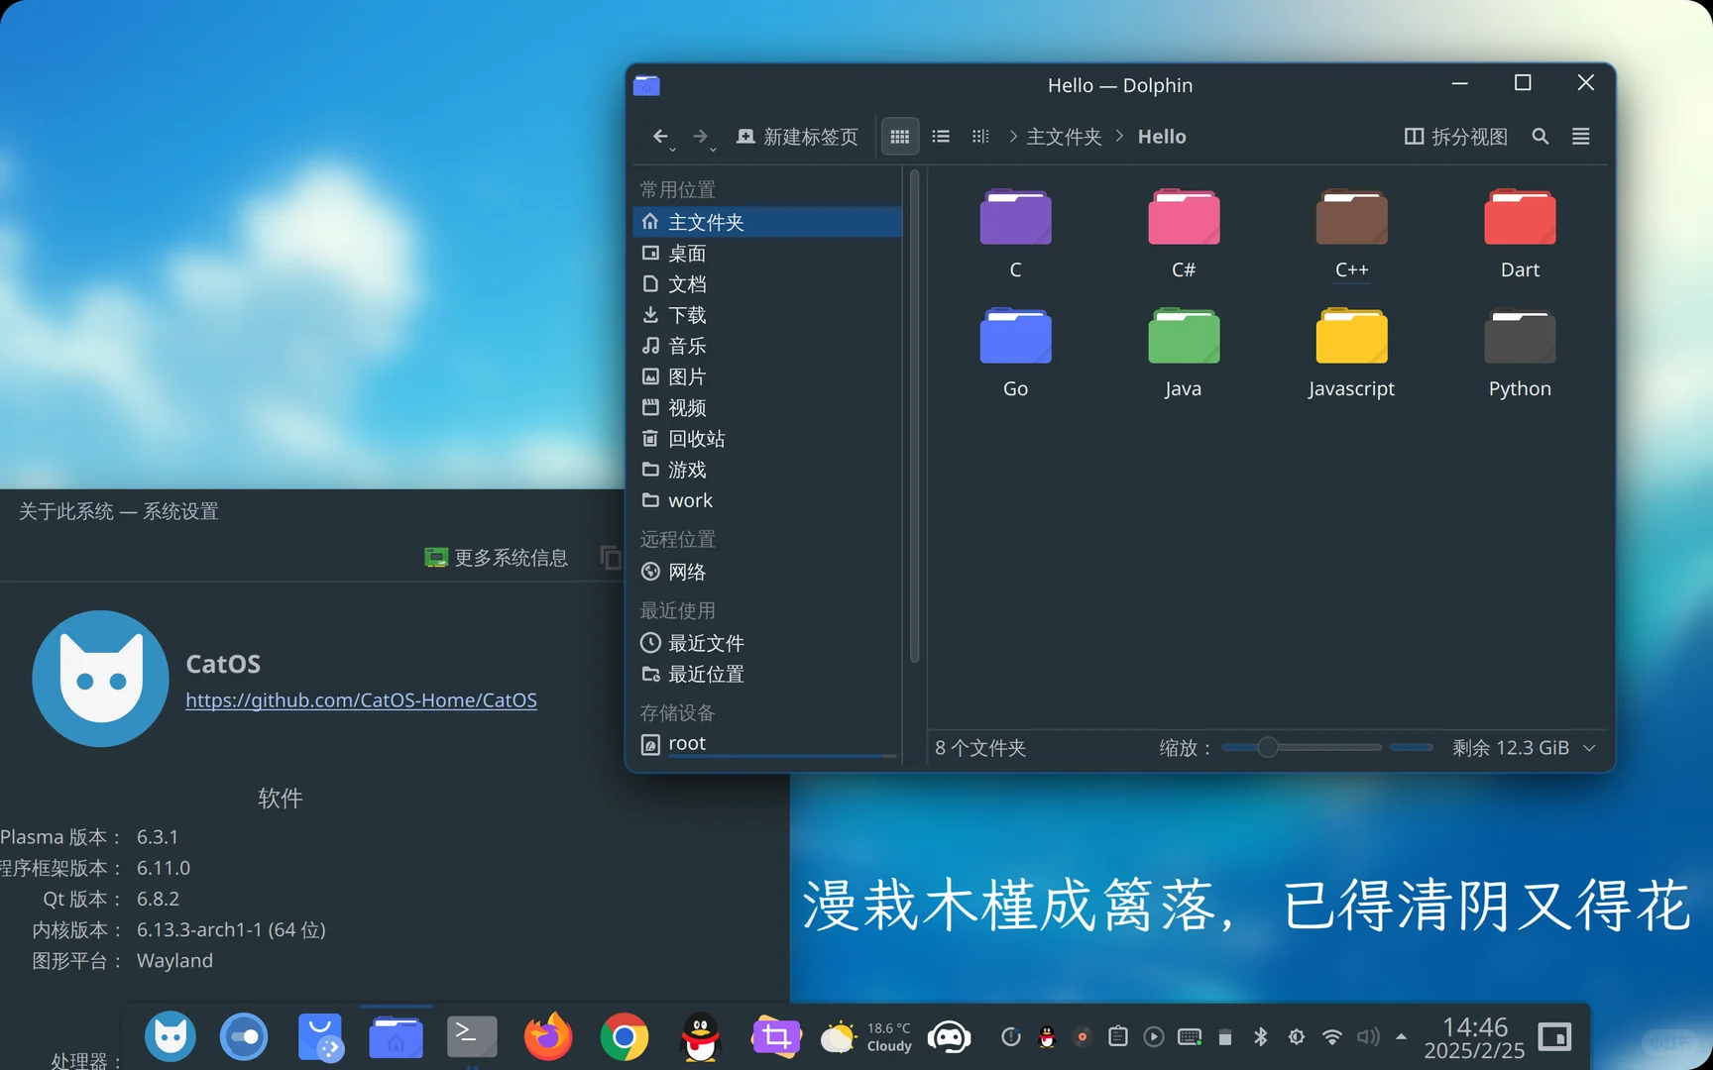Click the back navigation arrow
The image size is (1713, 1070).
pos(661,137)
